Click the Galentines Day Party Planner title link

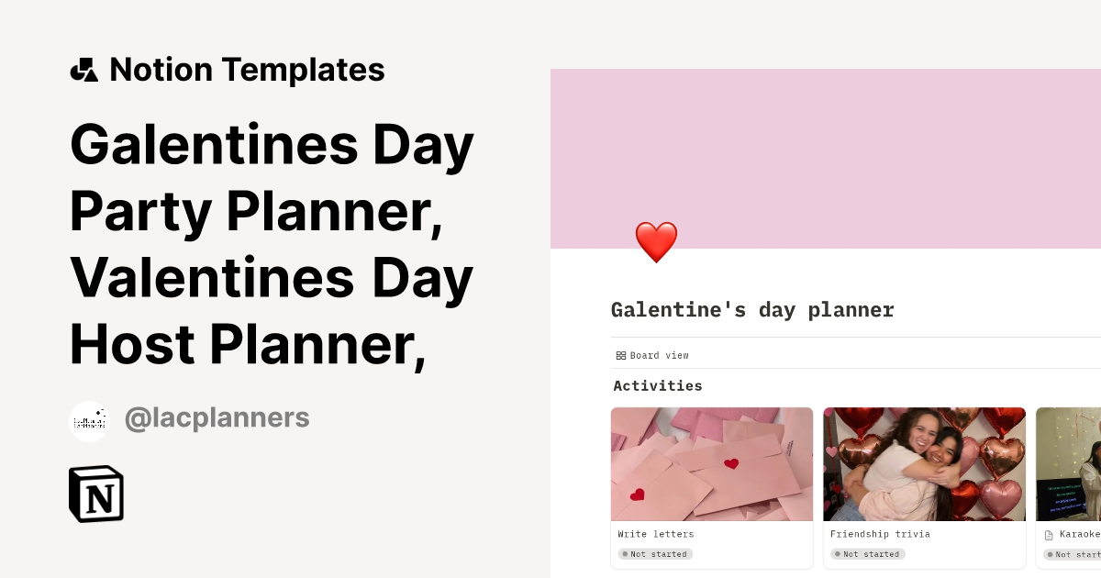click(x=272, y=243)
